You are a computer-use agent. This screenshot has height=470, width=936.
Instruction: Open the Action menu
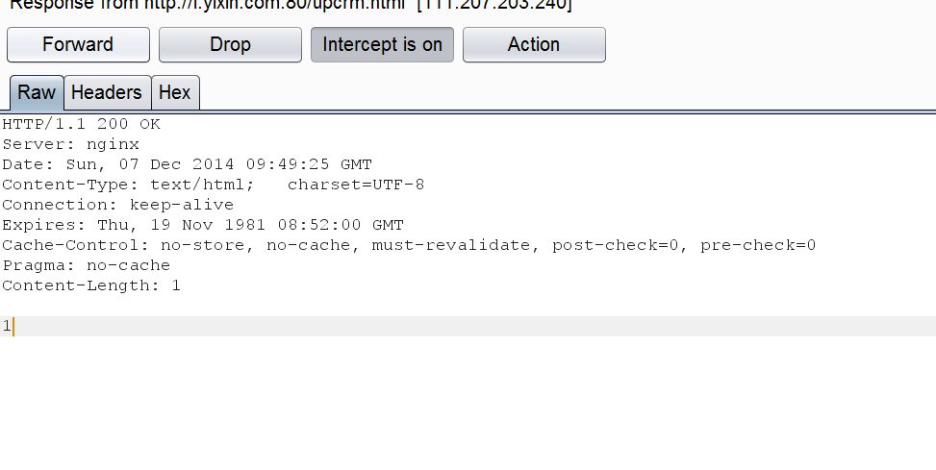point(534,45)
